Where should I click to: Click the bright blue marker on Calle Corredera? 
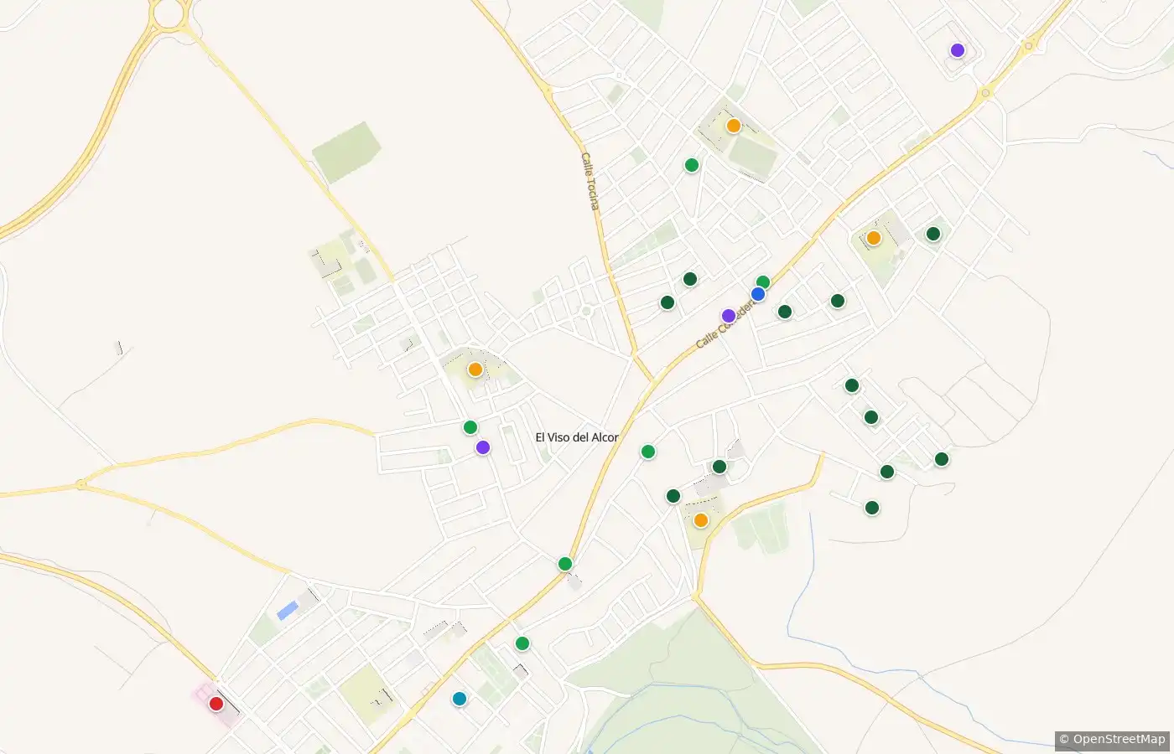click(758, 294)
